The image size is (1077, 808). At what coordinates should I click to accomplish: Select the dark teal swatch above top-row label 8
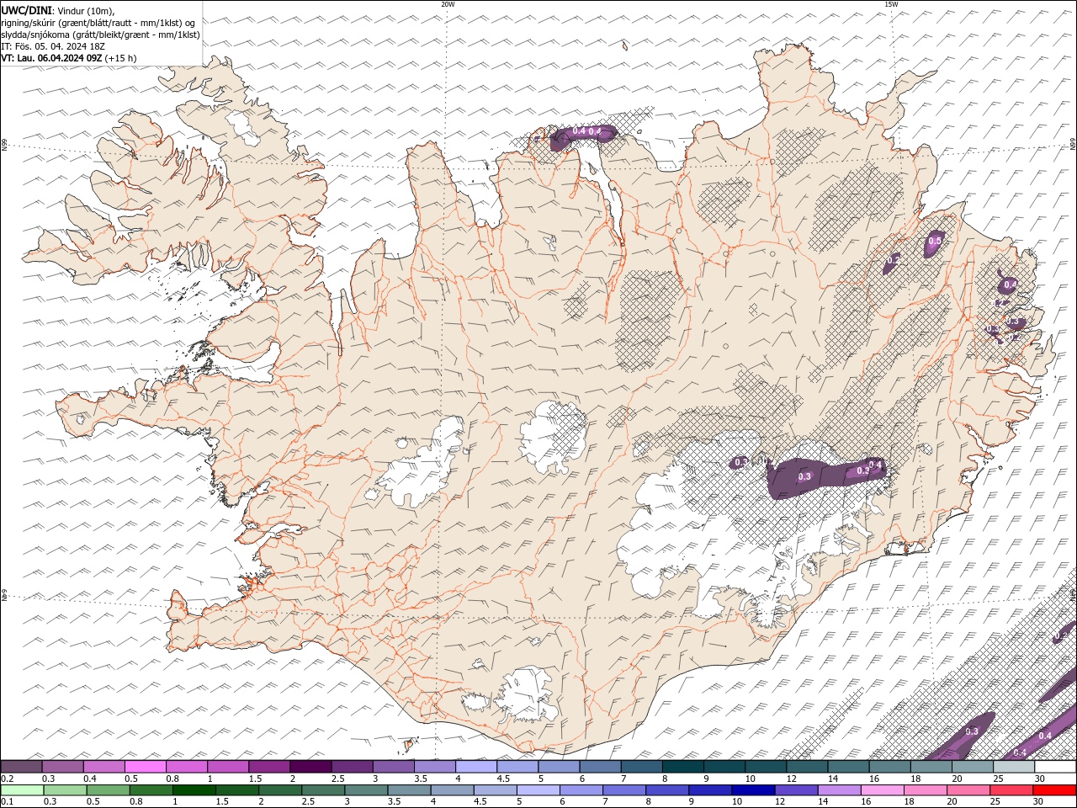pyautogui.click(x=682, y=767)
